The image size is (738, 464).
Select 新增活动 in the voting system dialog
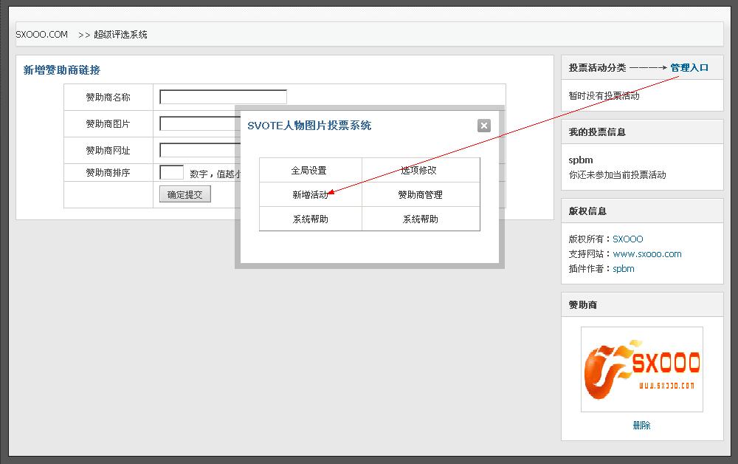click(x=310, y=194)
